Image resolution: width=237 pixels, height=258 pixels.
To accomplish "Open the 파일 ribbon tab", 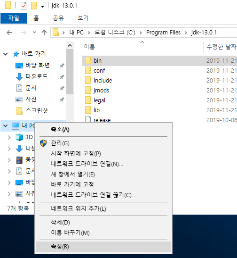I will pos(14,18).
